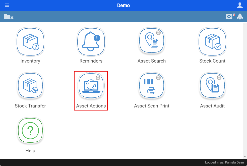Click the scrollbar down arrow
The height and width of the screenshot is (166, 247).
coord(245,156)
